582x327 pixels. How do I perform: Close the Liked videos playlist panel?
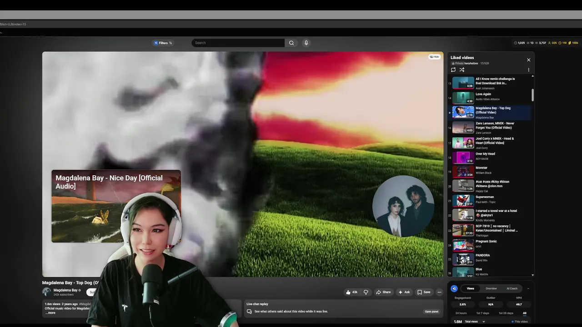(x=528, y=60)
